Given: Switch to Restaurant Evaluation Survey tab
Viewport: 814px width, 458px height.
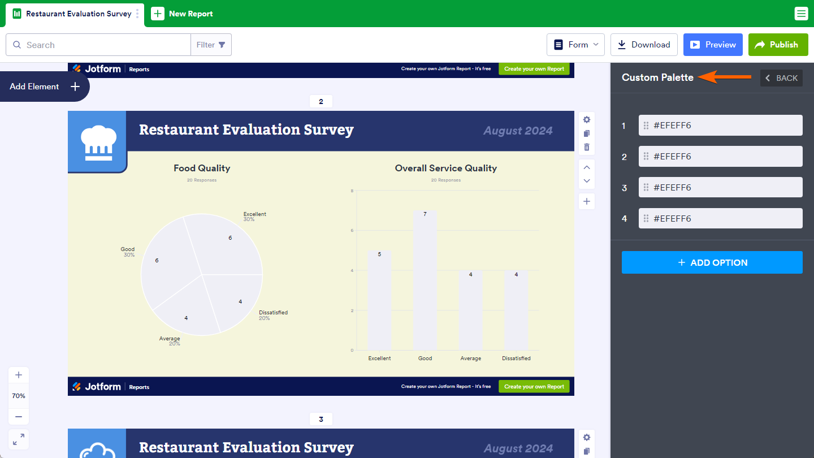Looking at the screenshot, I should point(73,14).
